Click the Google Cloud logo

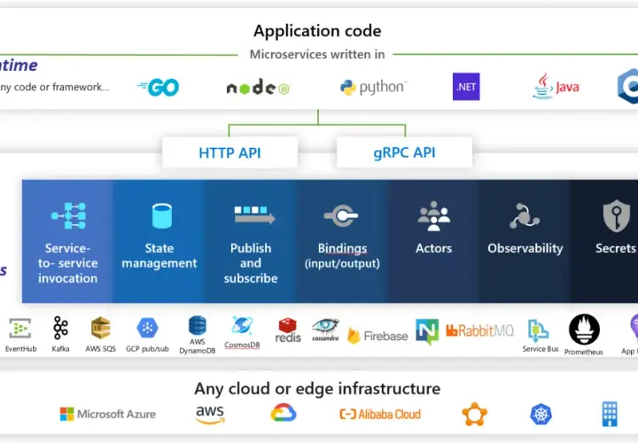[x=284, y=413]
